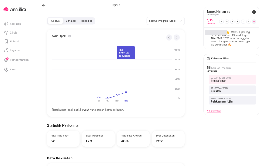Click the 0/10 Tercapai progress text
This screenshot has height=166, width=266.
coord(211,21)
